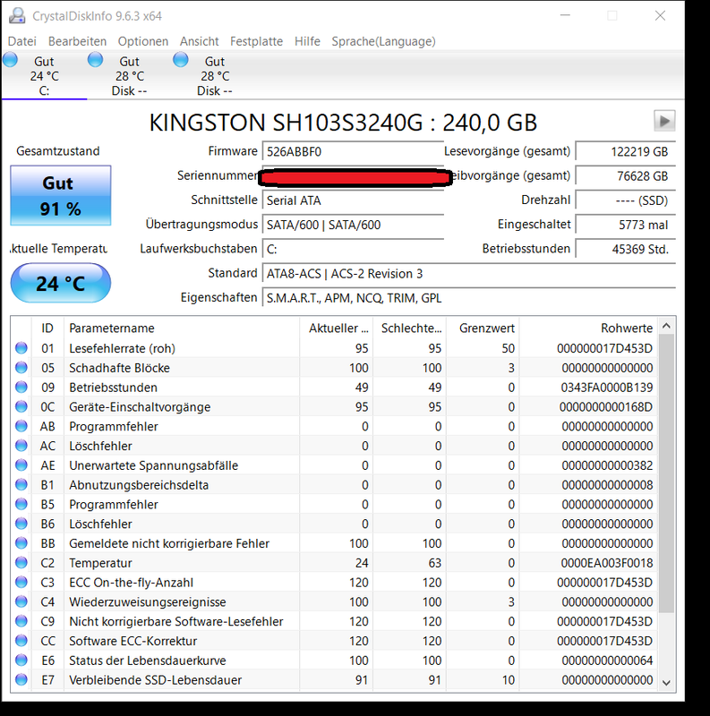This screenshot has height=716, width=710.
Task: Click the status orb for Geräte-Einschaltvorgänge row
Action: tap(21, 406)
